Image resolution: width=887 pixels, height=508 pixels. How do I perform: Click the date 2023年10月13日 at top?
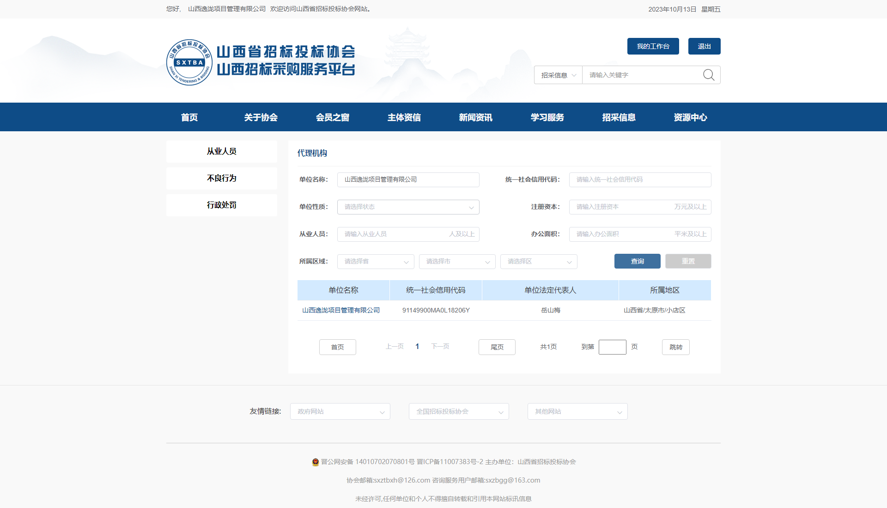tap(672, 9)
